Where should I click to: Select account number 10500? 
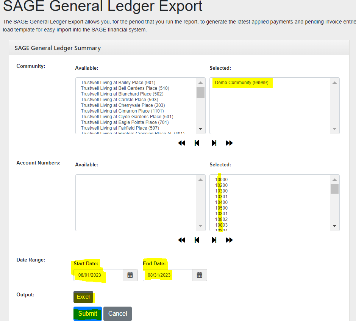222,208
